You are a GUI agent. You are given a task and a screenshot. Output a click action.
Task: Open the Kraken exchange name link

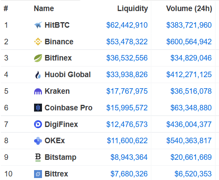click(57, 91)
